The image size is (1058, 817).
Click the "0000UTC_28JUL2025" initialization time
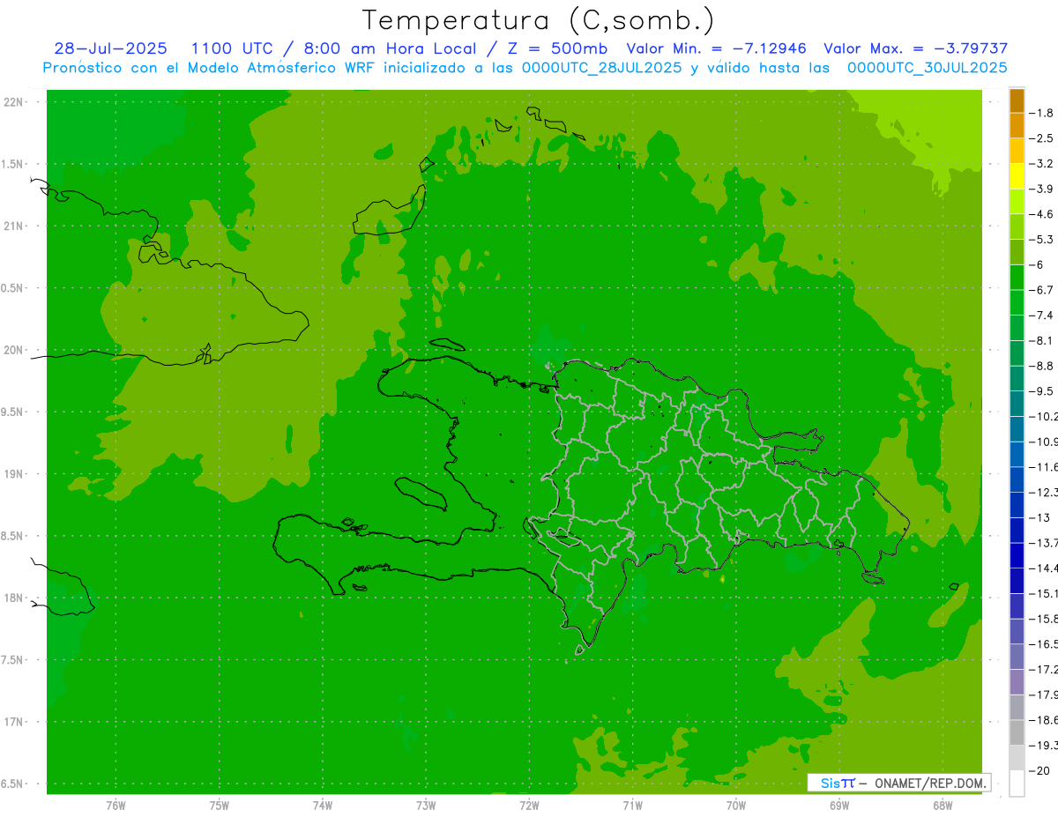click(x=600, y=67)
